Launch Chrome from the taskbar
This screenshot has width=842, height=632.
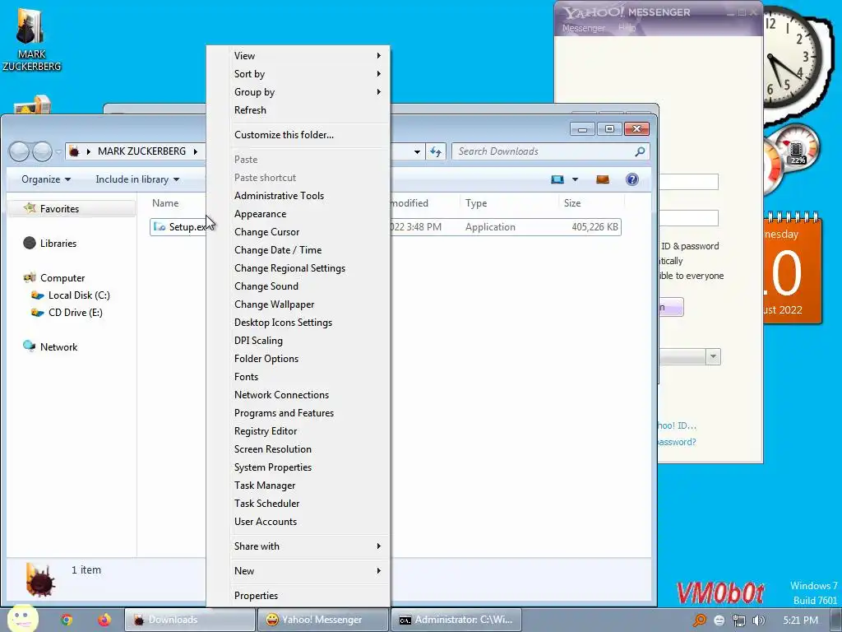66,620
